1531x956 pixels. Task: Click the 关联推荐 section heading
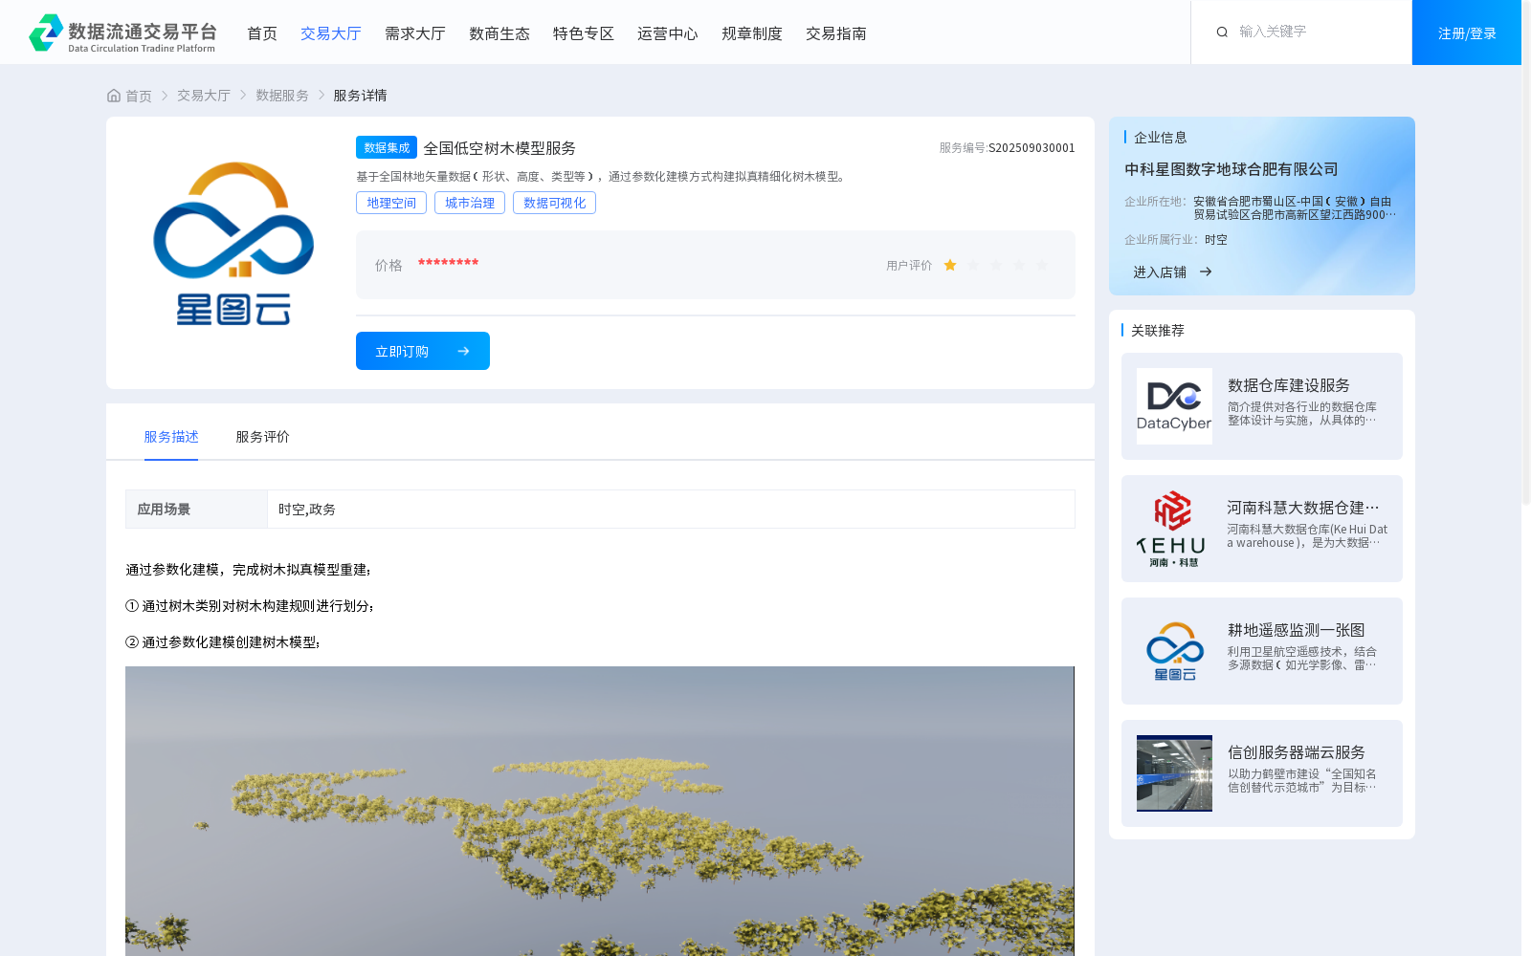[1158, 331]
